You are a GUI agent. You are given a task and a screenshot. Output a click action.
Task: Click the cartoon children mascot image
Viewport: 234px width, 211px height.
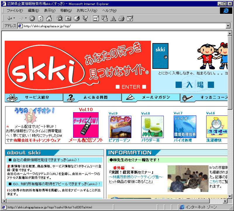[213, 56]
